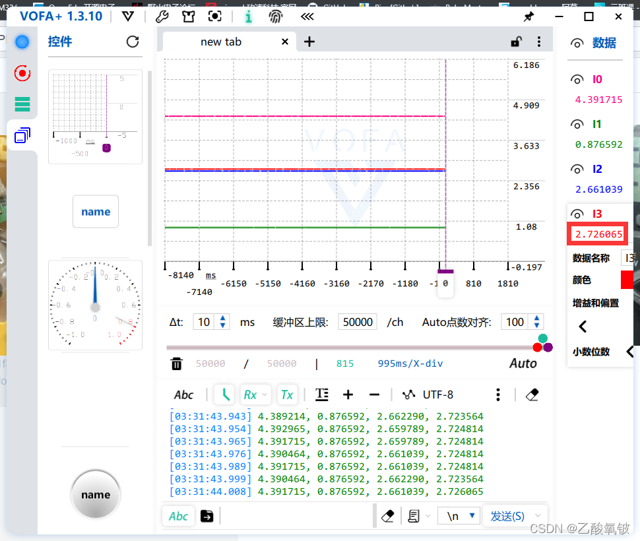Screen dimensions: 640x541
Task: Click the 缓冲区上限 50000 field
Action: tap(358, 322)
